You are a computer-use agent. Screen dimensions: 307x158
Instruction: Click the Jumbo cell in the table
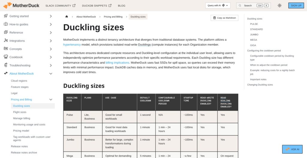(72, 144)
